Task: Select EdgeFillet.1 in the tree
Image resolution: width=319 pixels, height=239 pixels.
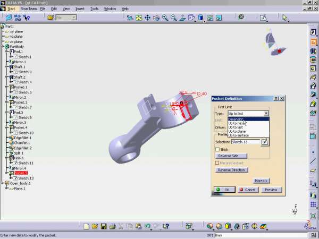Action: point(22,138)
